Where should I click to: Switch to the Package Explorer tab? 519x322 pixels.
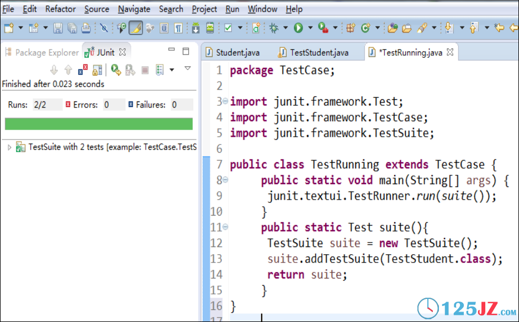(43, 52)
